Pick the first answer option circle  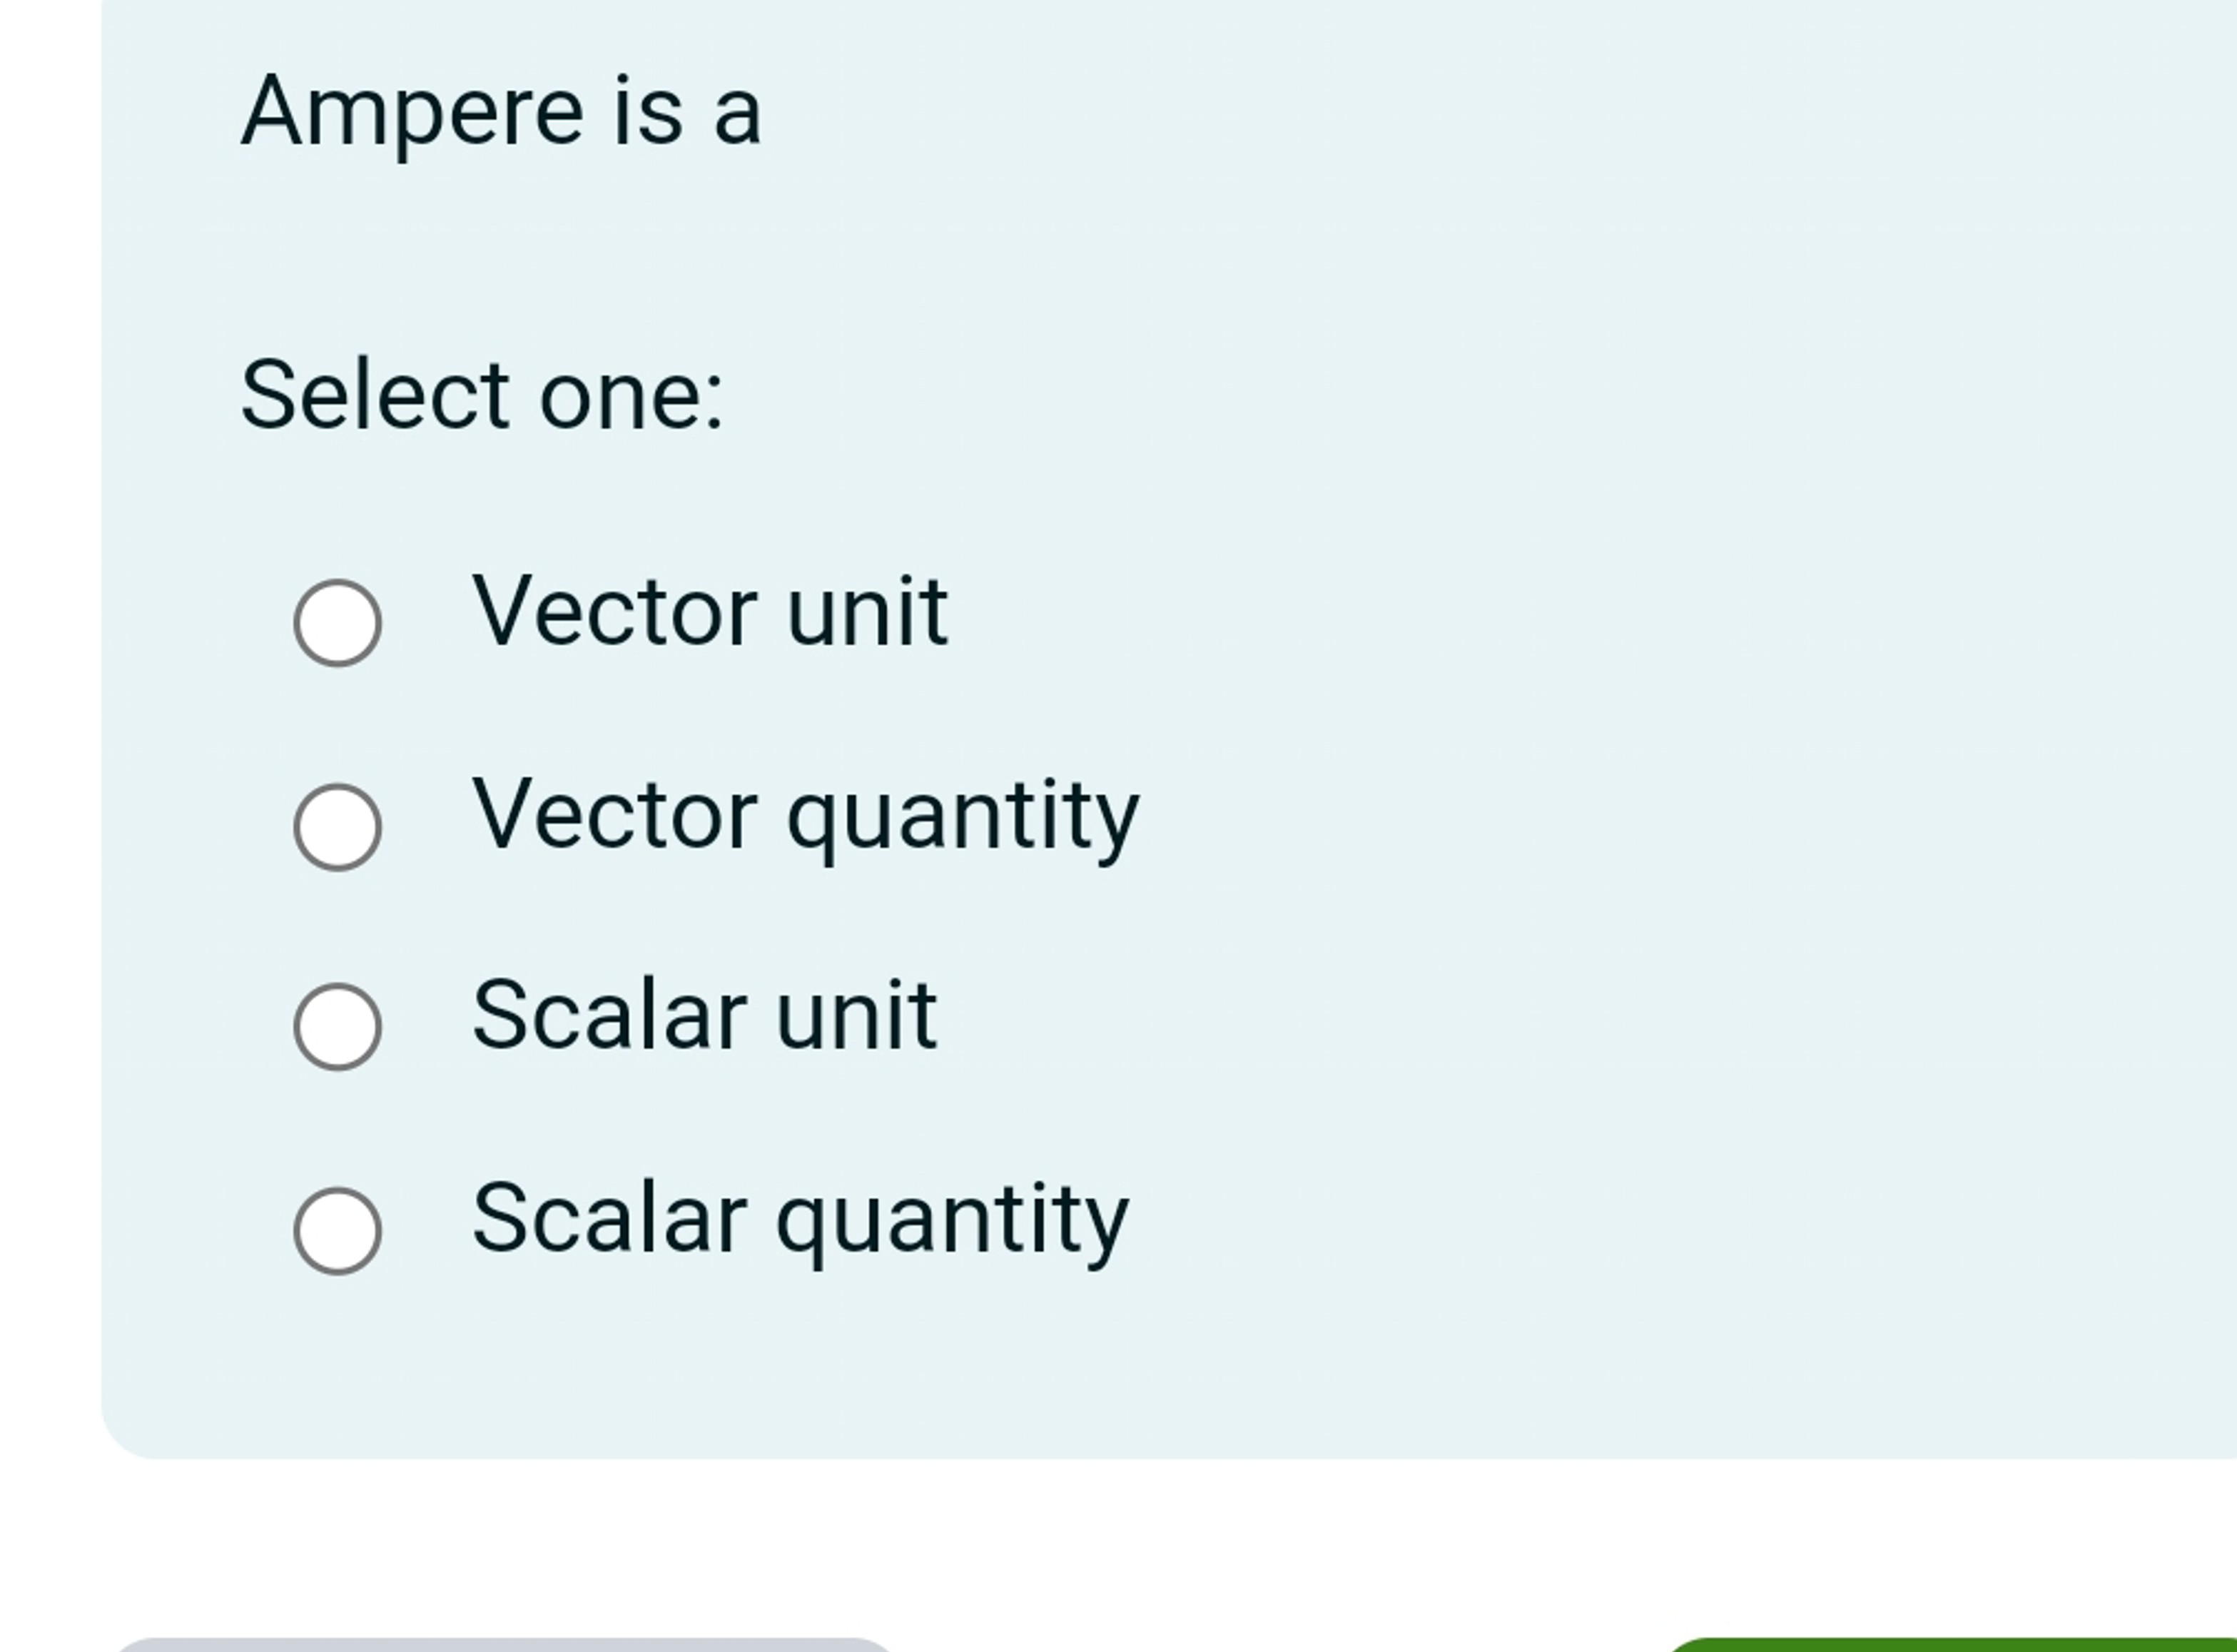coord(339,622)
